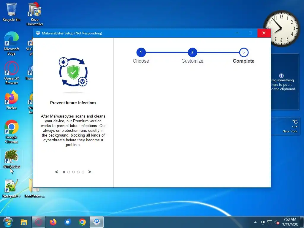Click the 'Customize' step label
The image size is (304, 228).
pos(192,61)
